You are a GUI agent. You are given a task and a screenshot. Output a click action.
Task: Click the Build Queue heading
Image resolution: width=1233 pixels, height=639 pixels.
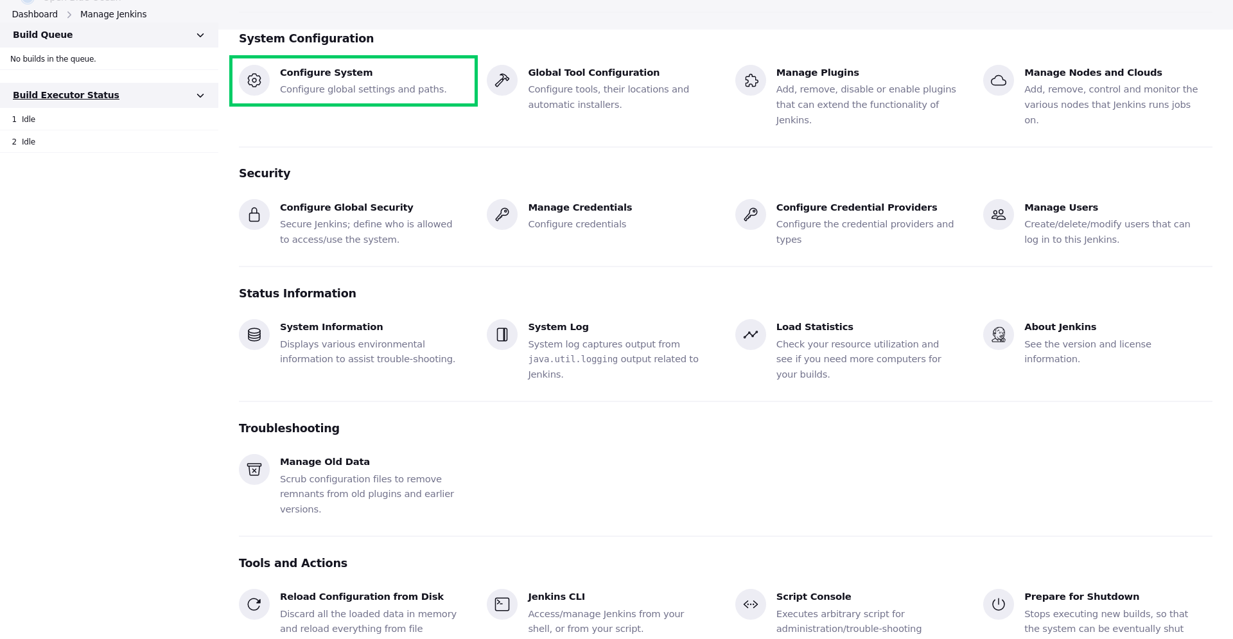(x=43, y=35)
